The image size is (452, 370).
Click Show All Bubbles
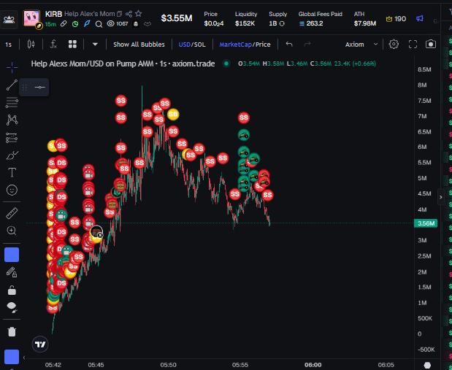pyautogui.click(x=139, y=45)
